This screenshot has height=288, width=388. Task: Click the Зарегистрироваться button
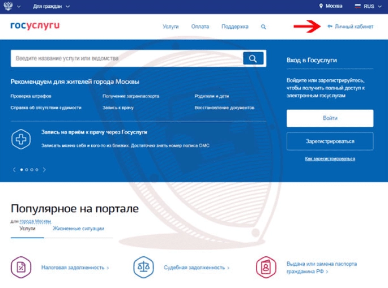tap(330, 141)
